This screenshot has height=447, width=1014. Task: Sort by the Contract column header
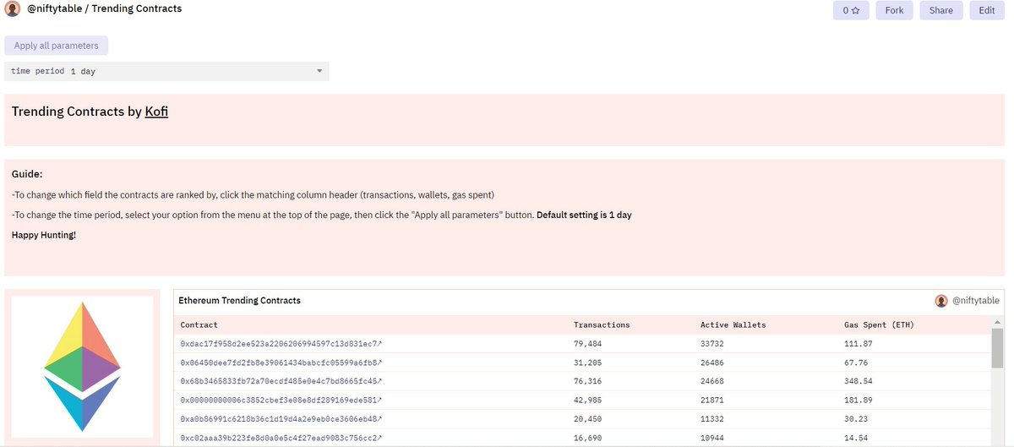pos(199,324)
